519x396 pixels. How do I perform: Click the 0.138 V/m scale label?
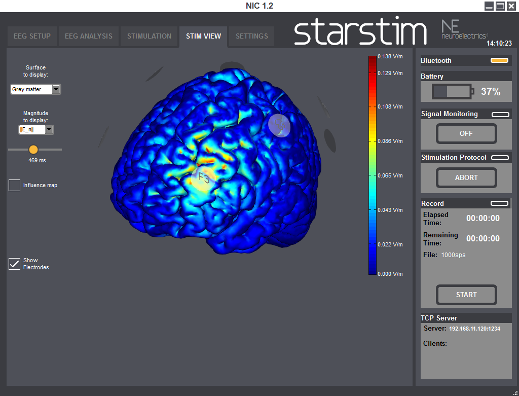pos(390,57)
